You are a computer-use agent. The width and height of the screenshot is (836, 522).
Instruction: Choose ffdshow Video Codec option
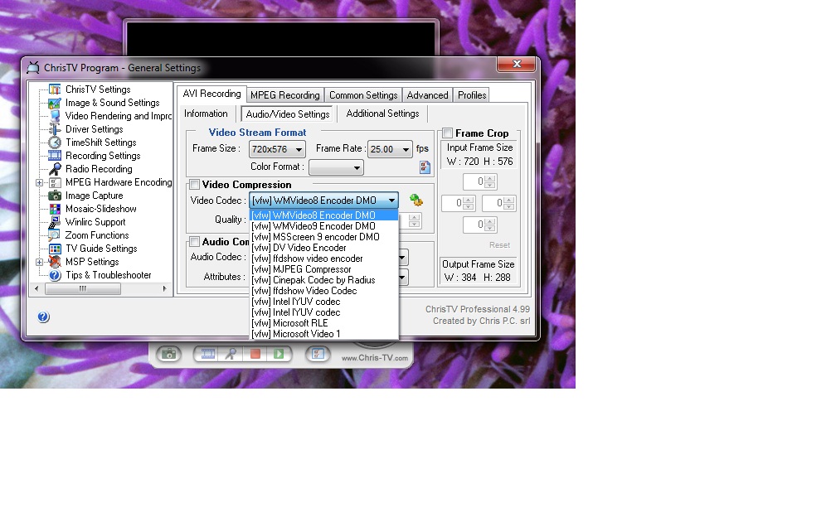(324, 291)
